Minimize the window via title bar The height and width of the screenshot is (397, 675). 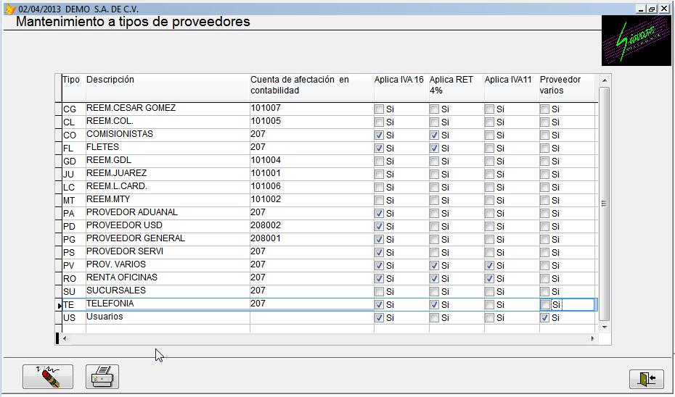pyautogui.click(x=642, y=9)
